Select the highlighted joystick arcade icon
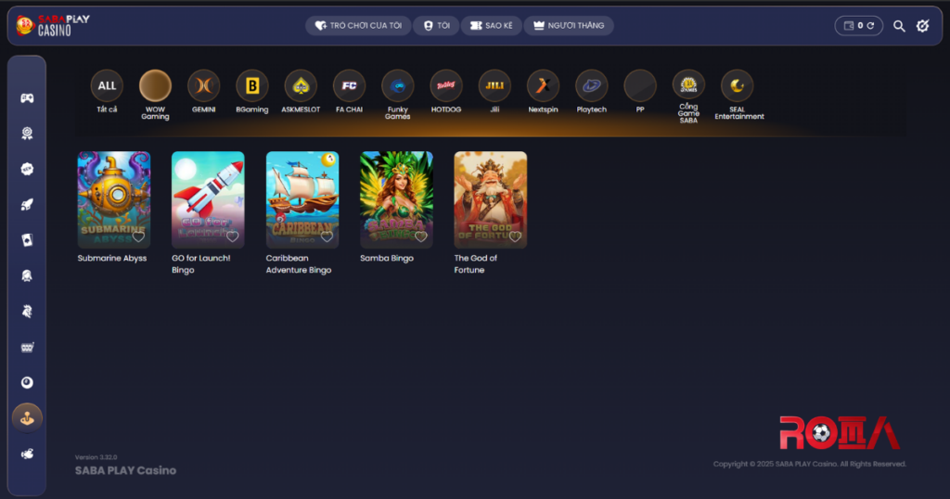Viewport: 950px width, 499px height. pos(27,418)
